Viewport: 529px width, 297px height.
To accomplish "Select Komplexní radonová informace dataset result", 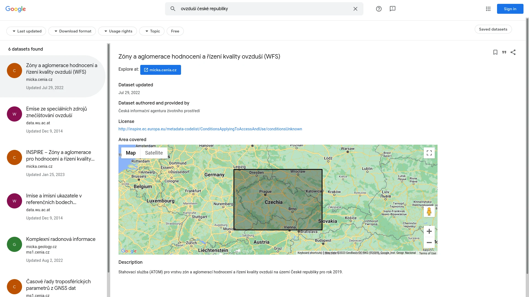I will pyautogui.click(x=53, y=250).
